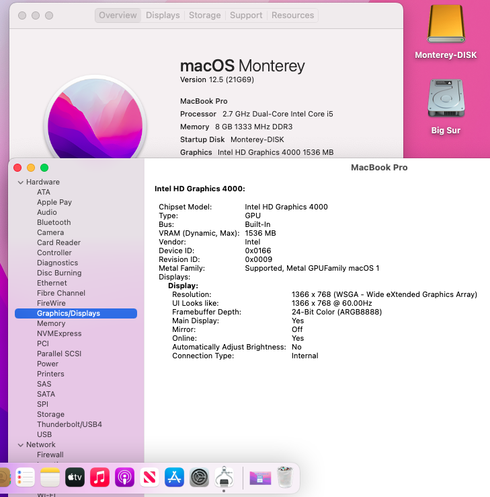This screenshot has width=490, height=497.
Task: Open the Support tab
Action: 246,15
